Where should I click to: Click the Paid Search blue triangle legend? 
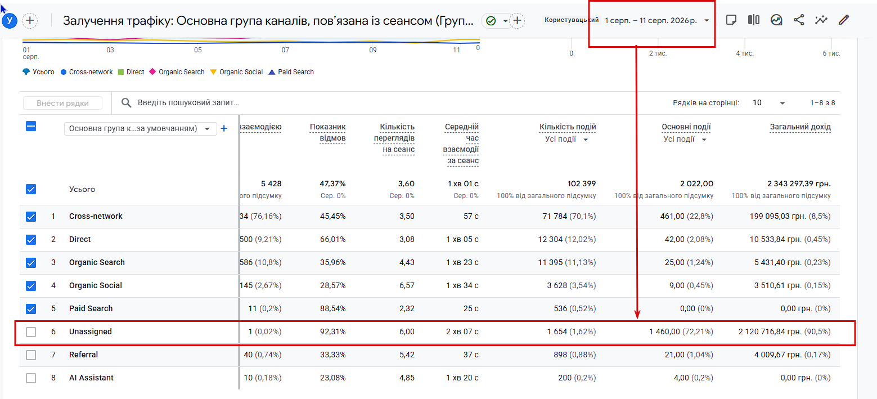[x=272, y=72]
